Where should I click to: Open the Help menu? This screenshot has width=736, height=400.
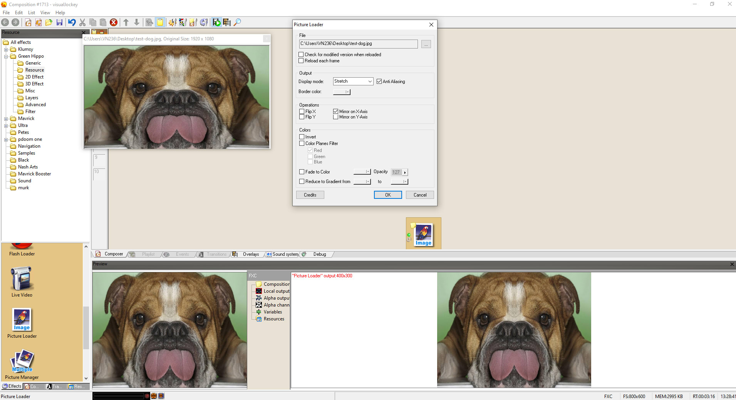(x=60, y=13)
